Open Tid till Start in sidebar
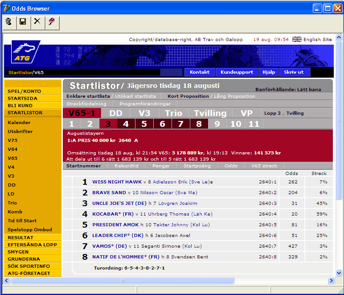Image resolution: width=344 pixels, height=295 pixels. tap(22, 221)
